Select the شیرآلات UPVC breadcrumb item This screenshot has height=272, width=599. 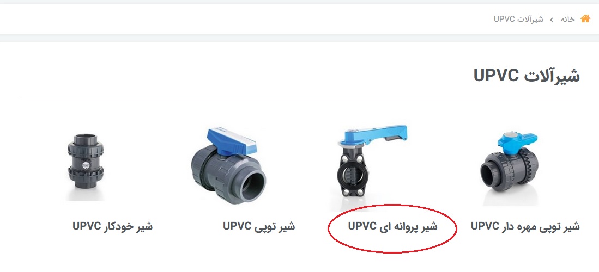point(518,19)
